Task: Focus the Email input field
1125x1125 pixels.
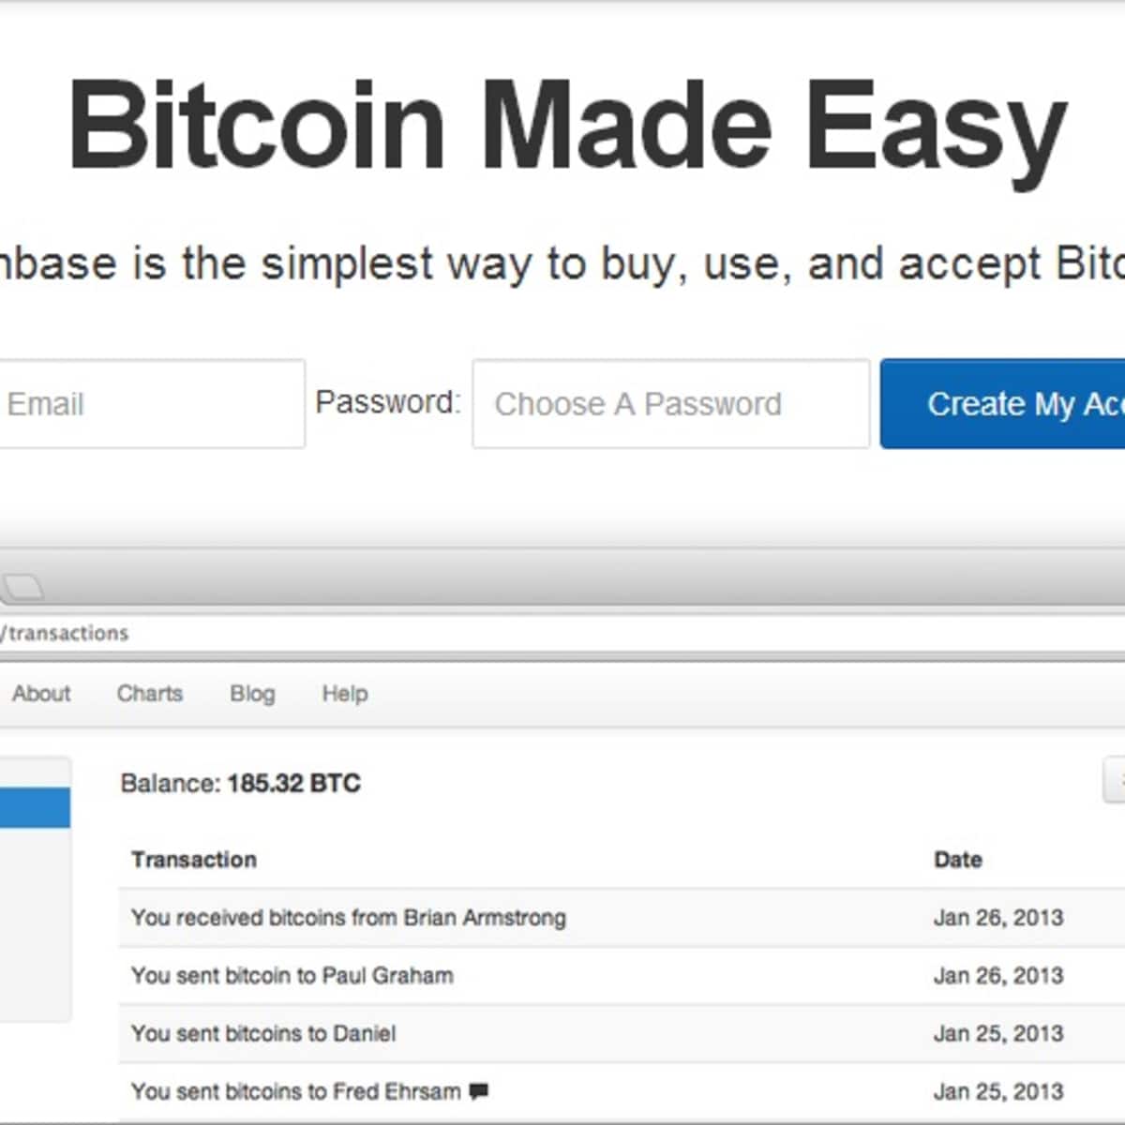Action: pos(150,404)
